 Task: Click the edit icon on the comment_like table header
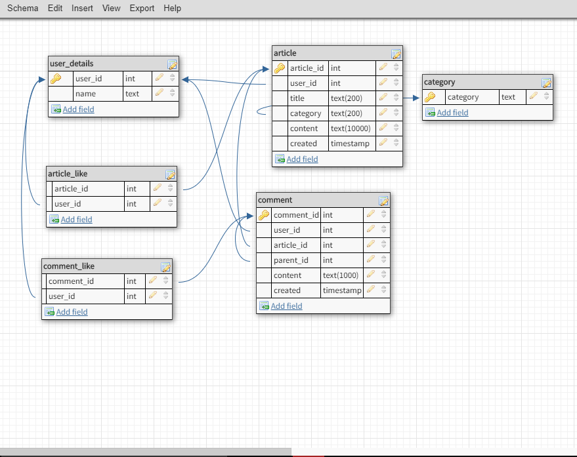click(x=166, y=266)
